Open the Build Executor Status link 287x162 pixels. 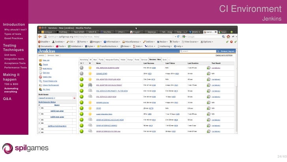[x=47, y=102]
